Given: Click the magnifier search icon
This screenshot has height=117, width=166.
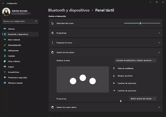Looking at the screenshot, I should pos(36,21).
